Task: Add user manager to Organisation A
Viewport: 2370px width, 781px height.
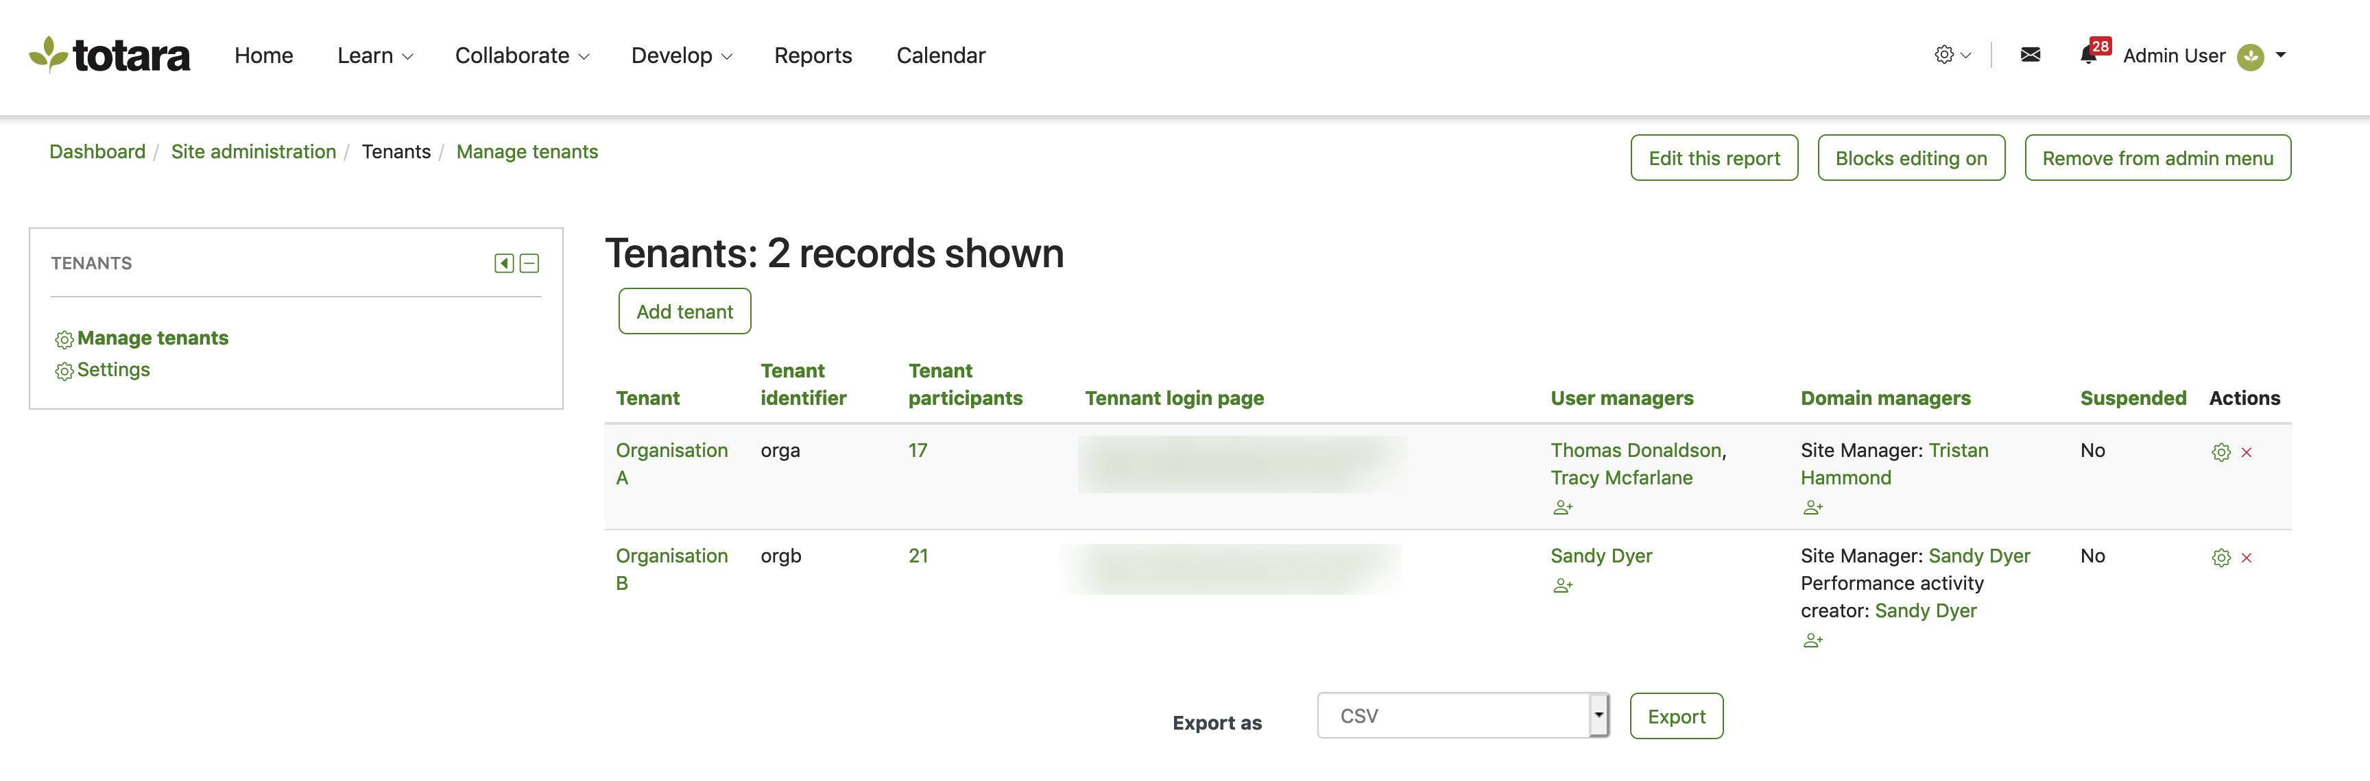Action: tap(1562, 507)
